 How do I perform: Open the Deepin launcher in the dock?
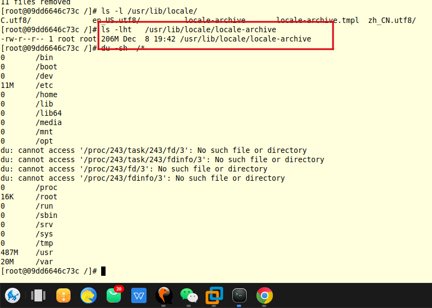tap(13, 295)
